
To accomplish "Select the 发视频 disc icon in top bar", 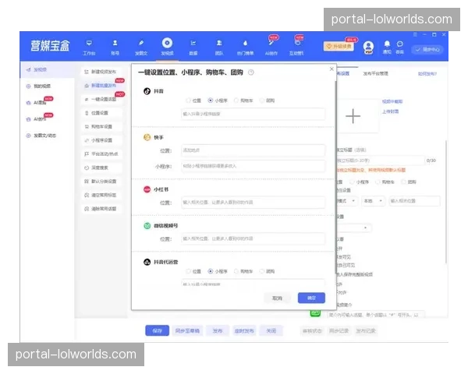I will pos(167,43).
